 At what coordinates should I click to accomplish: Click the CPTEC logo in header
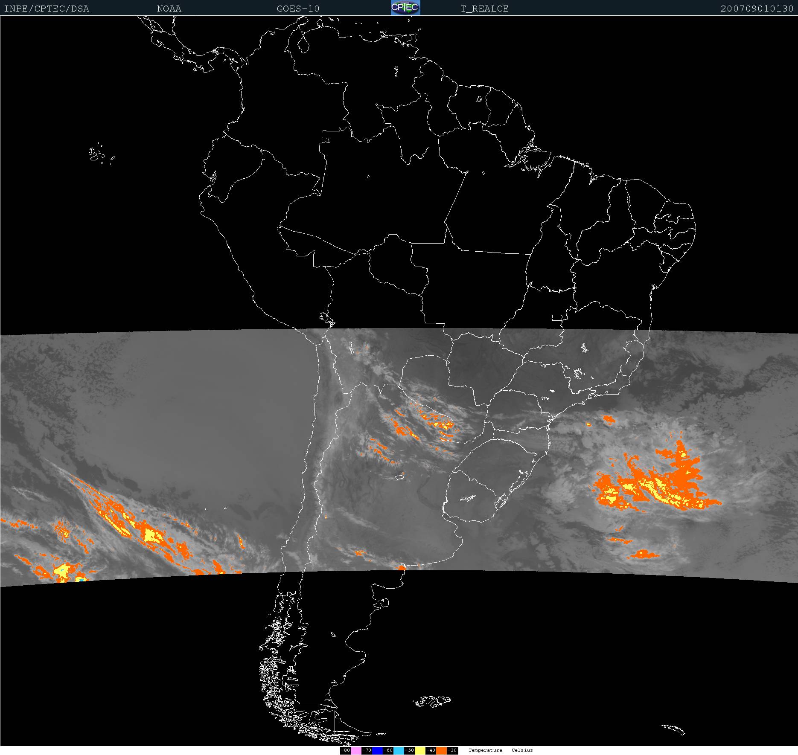[405, 8]
